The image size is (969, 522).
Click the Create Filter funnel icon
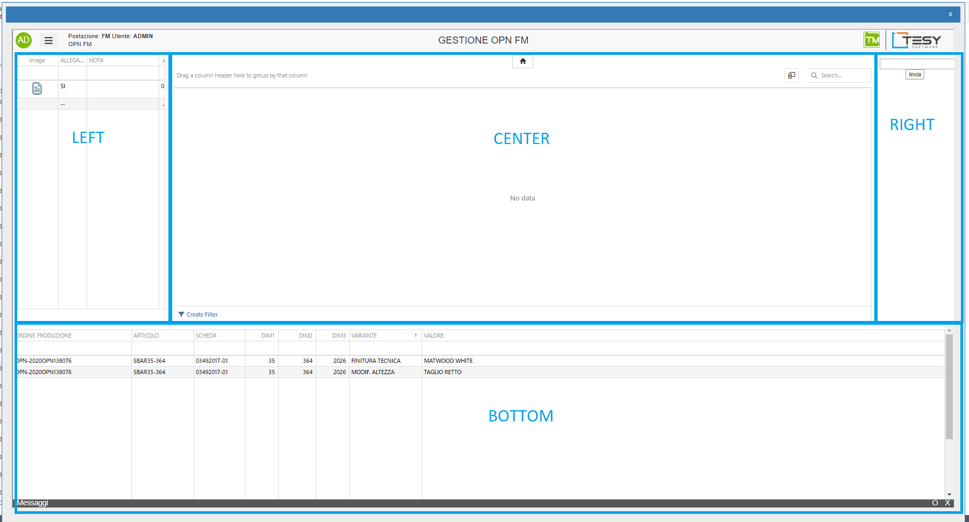click(181, 314)
